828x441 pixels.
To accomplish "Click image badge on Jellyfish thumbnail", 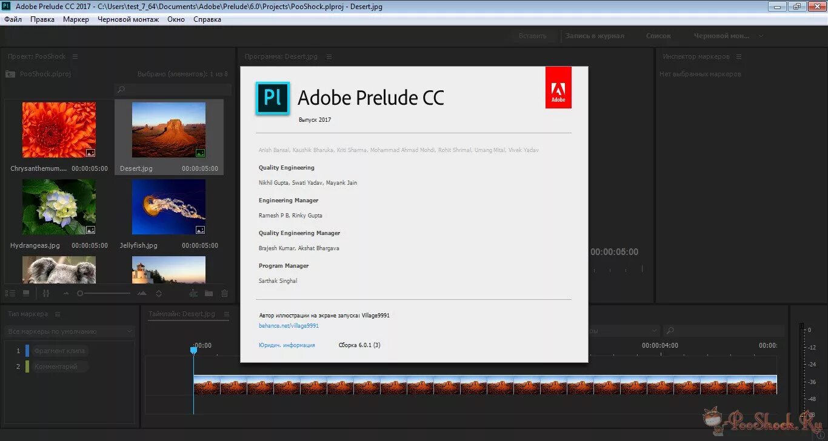I will click(201, 230).
